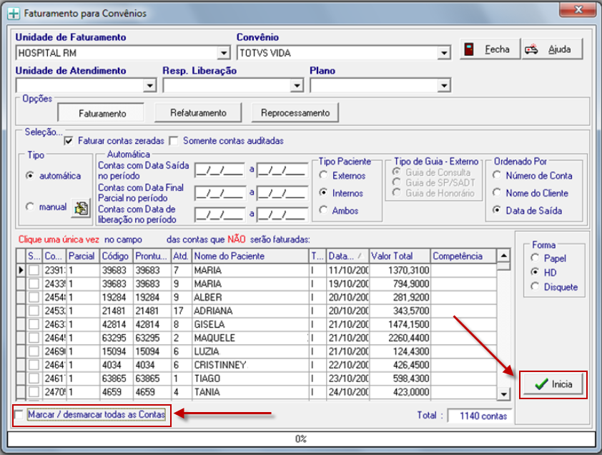The height and width of the screenshot is (455, 602).
Task: Click Código column header
Action: (116, 256)
